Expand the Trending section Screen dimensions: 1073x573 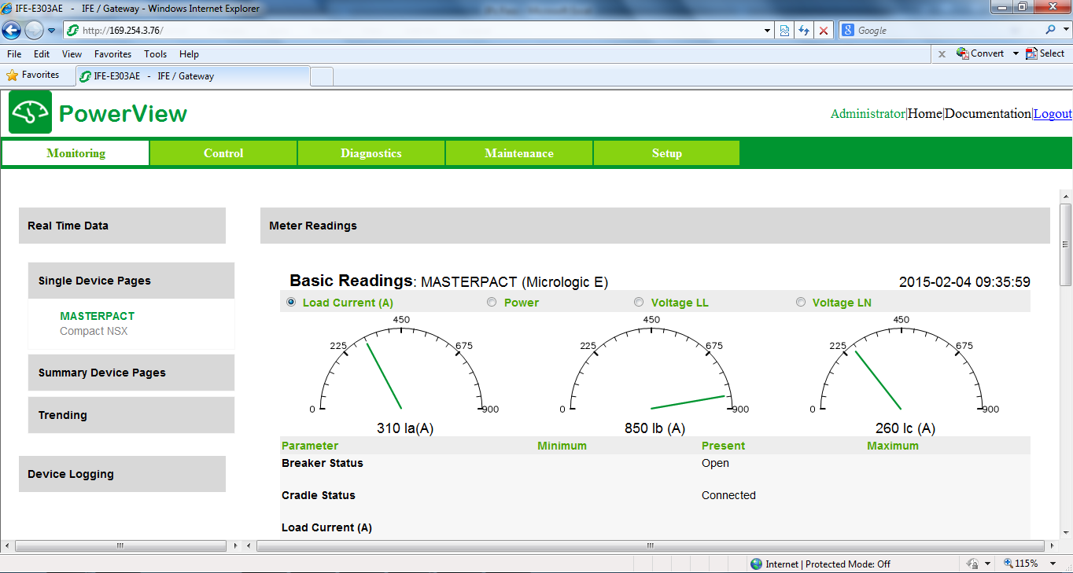131,415
